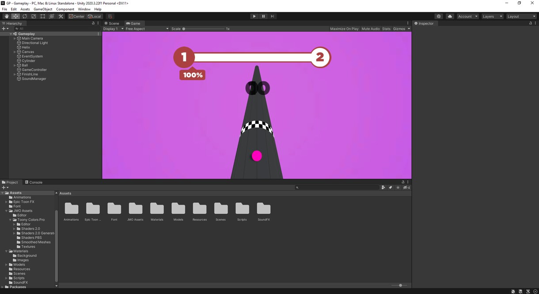Switch to the Scene tab

(x=112, y=23)
